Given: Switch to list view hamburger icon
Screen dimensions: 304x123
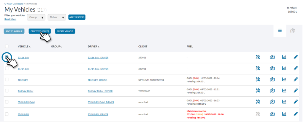Looking at the screenshot, I should [280, 31].
